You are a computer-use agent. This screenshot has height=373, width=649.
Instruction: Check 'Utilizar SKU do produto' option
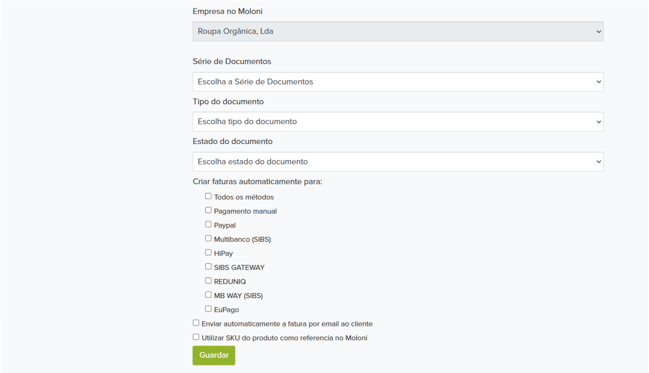pyautogui.click(x=196, y=337)
